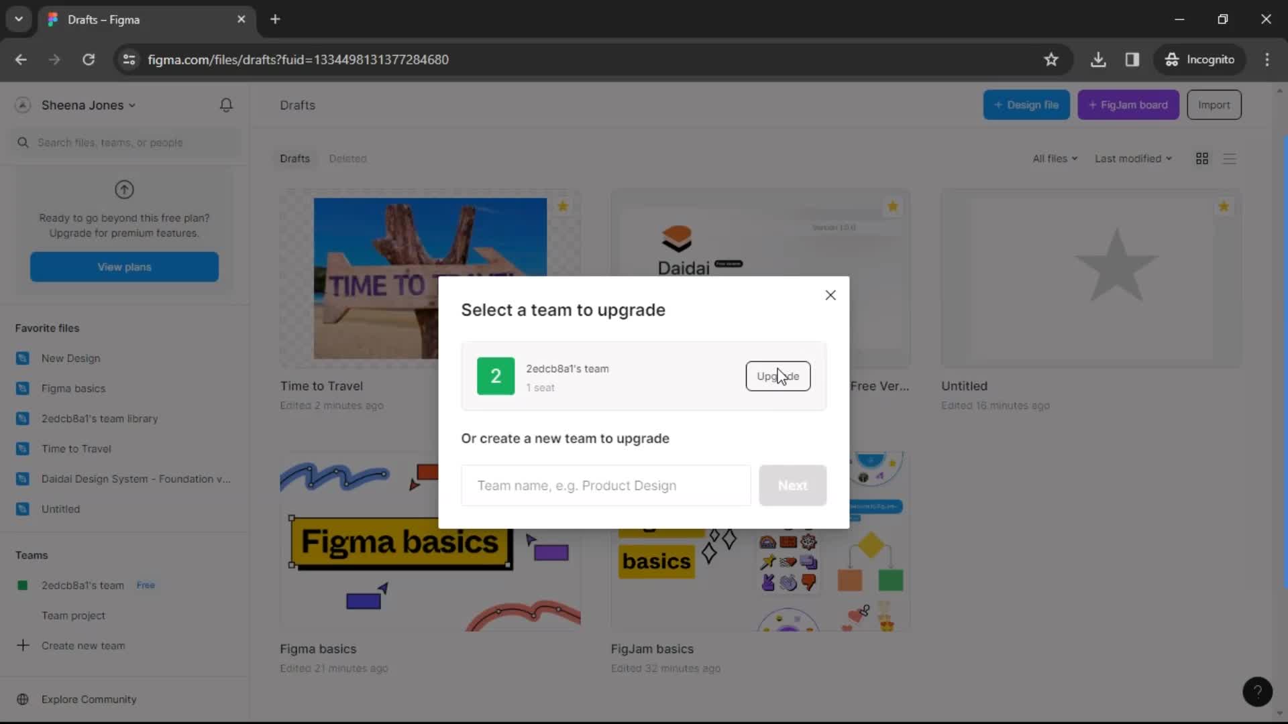The height and width of the screenshot is (724, 1288).
Task: Click the bookmarks icon in browser
Action: pyautogui.click(x=1052, y=59)
